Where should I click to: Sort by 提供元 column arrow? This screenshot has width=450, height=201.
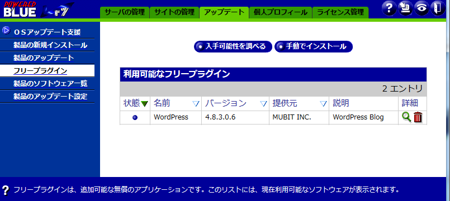click(x=324, y=104)
